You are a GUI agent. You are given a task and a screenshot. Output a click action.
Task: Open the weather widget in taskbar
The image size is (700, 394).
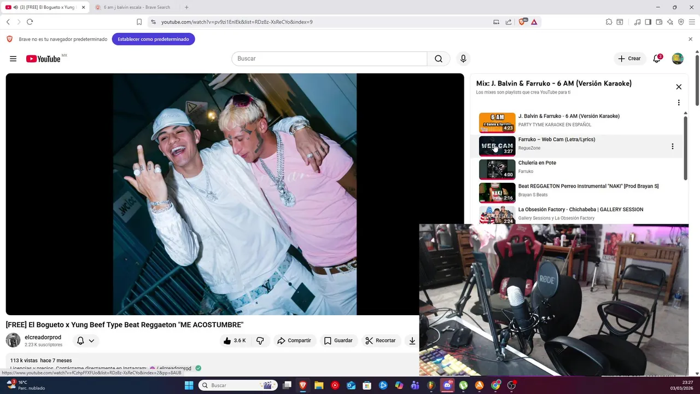tap(26, 385)
